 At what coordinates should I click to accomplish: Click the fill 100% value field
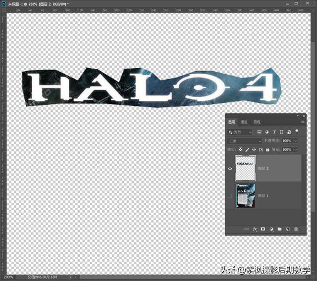click(287, 149)
